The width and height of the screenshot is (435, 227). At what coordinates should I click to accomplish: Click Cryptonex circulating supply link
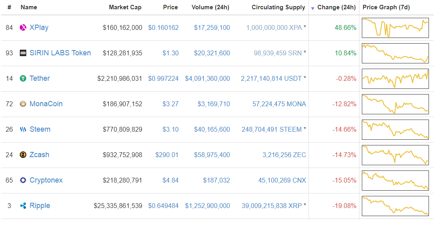pos(282,180)
